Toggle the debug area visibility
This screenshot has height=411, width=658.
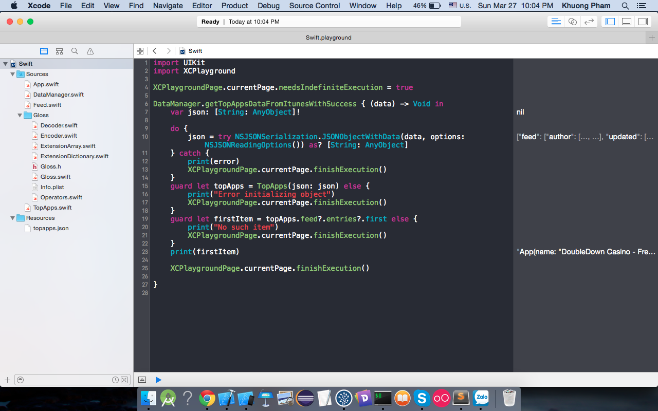tap(627, 22)
